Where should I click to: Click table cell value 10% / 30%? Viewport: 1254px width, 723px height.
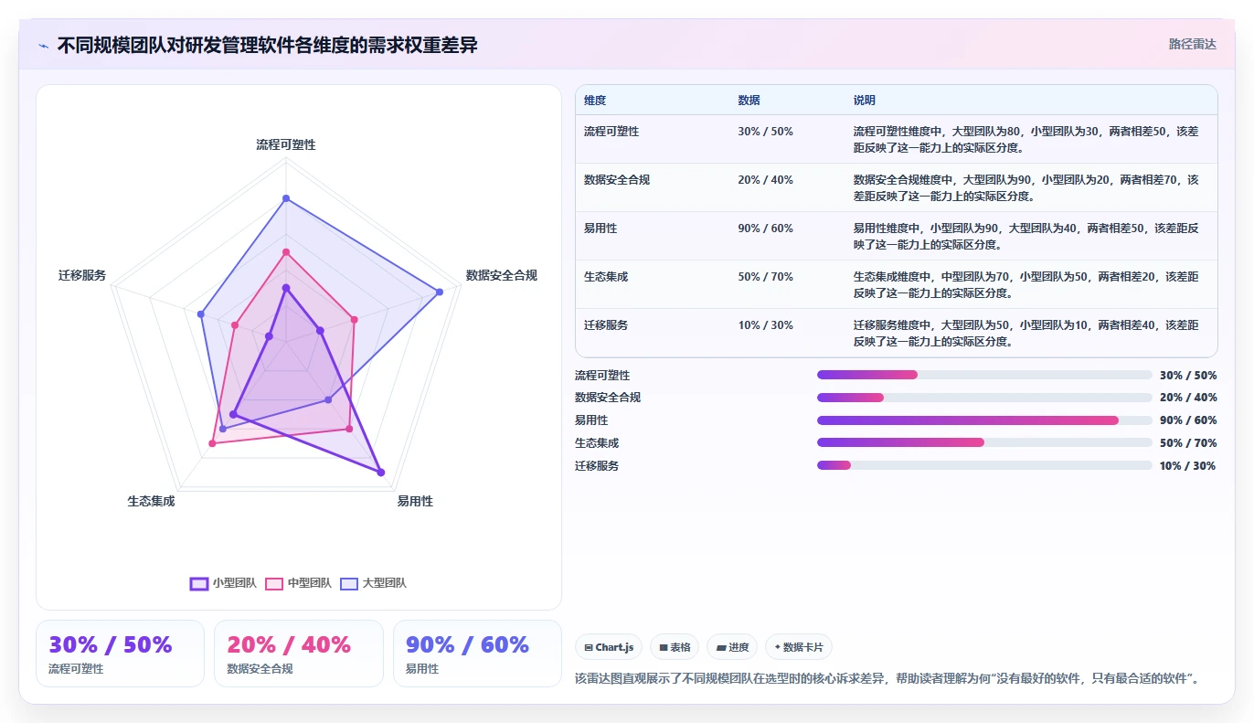tap(765, 325)
